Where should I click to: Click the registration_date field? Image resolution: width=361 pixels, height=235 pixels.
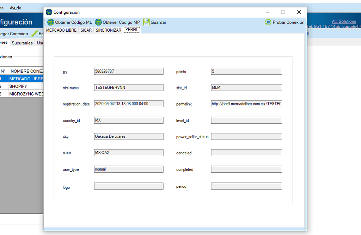[129, 104]
